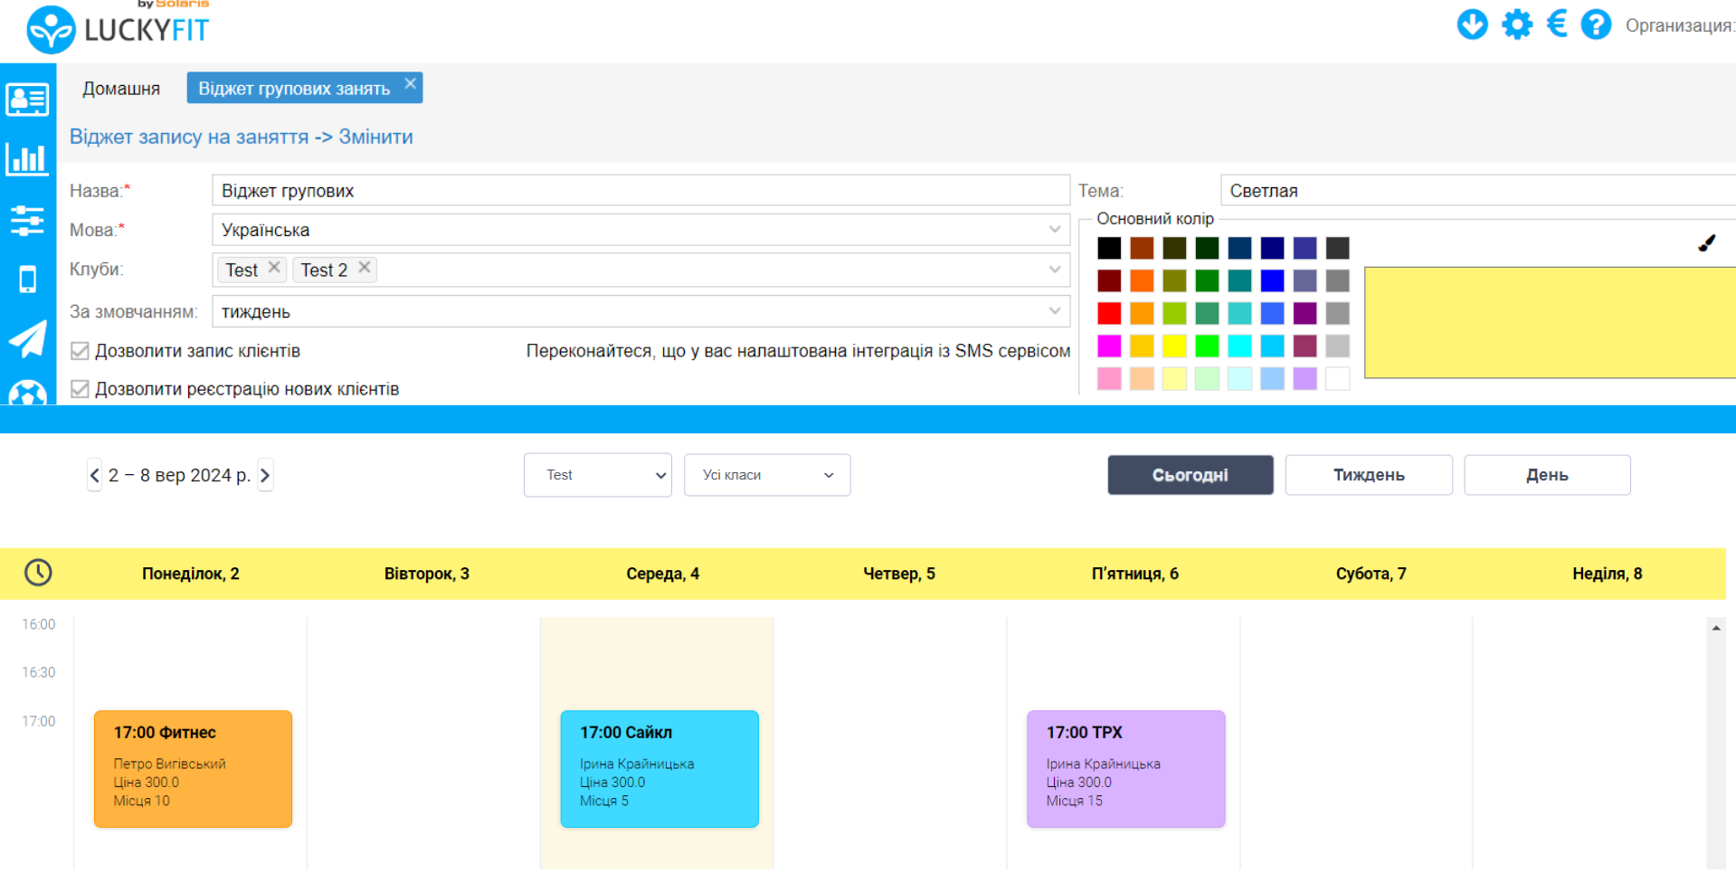
Task: Click the Понеділок, 2 column header
Action: click(x=191, y=574)
